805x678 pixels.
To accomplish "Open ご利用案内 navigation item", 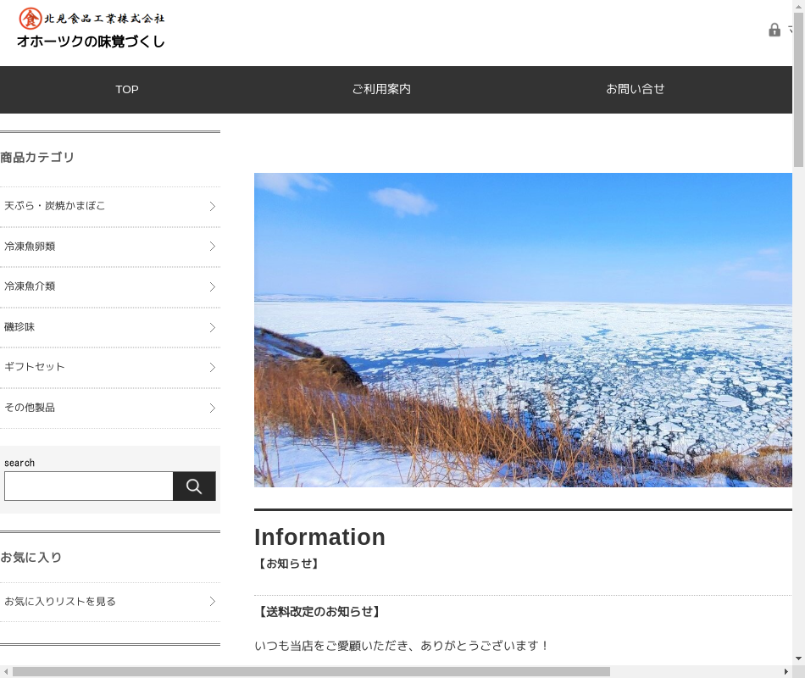I will 381,89.
